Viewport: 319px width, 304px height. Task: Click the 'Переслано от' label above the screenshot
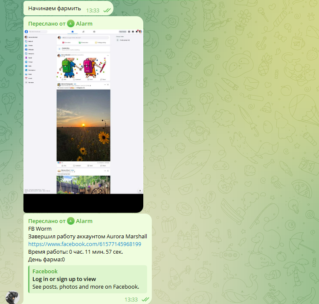47,24
